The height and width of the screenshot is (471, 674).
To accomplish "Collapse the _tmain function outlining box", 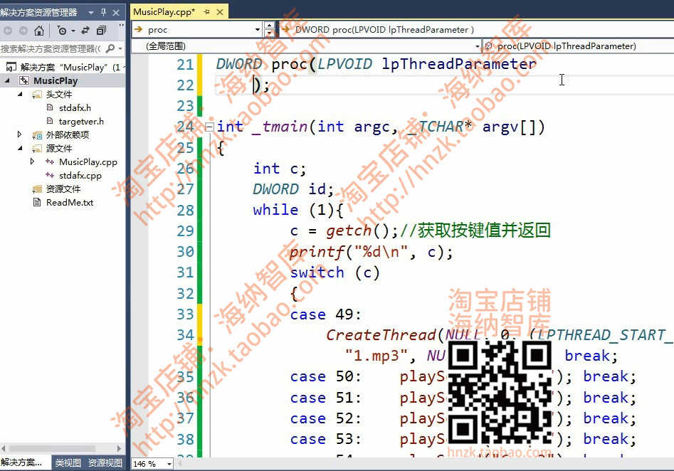I will tap(209, 127).
